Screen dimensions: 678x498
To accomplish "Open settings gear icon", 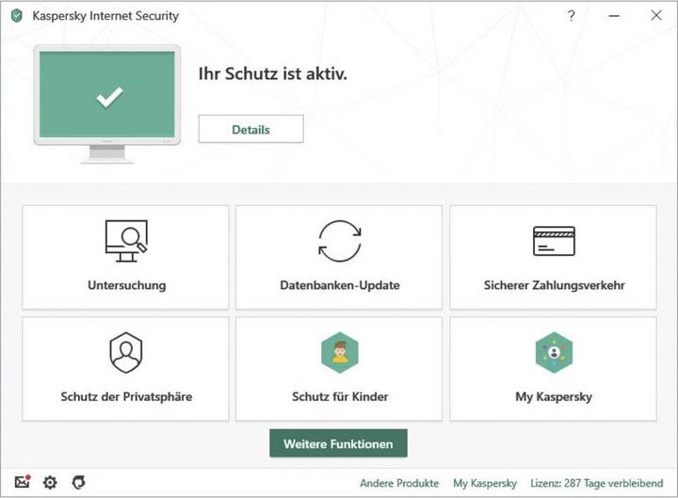I will tap(50, 482).
